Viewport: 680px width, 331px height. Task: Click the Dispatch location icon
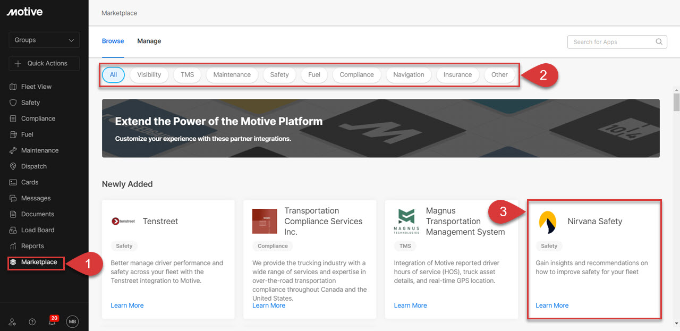click(13, 166)
